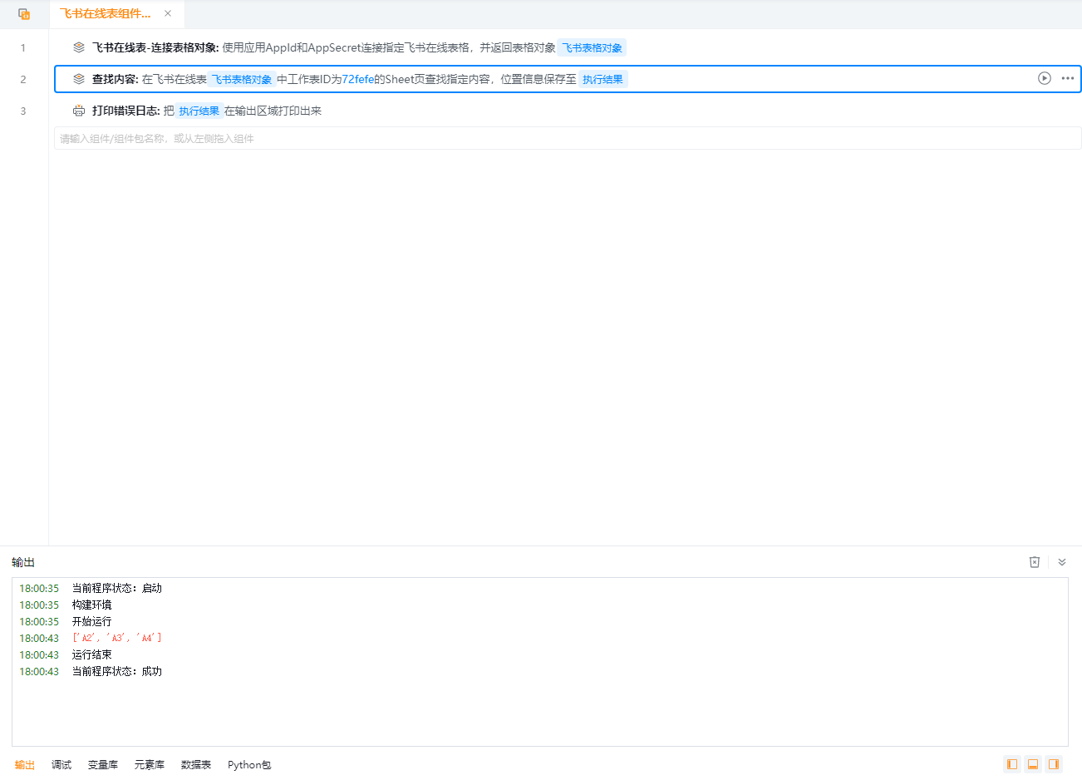The height and width of the screenshot is (780, 1082).
Task: Click 执行结果 variable tag in step 3
Action: [x=199, y=111]
